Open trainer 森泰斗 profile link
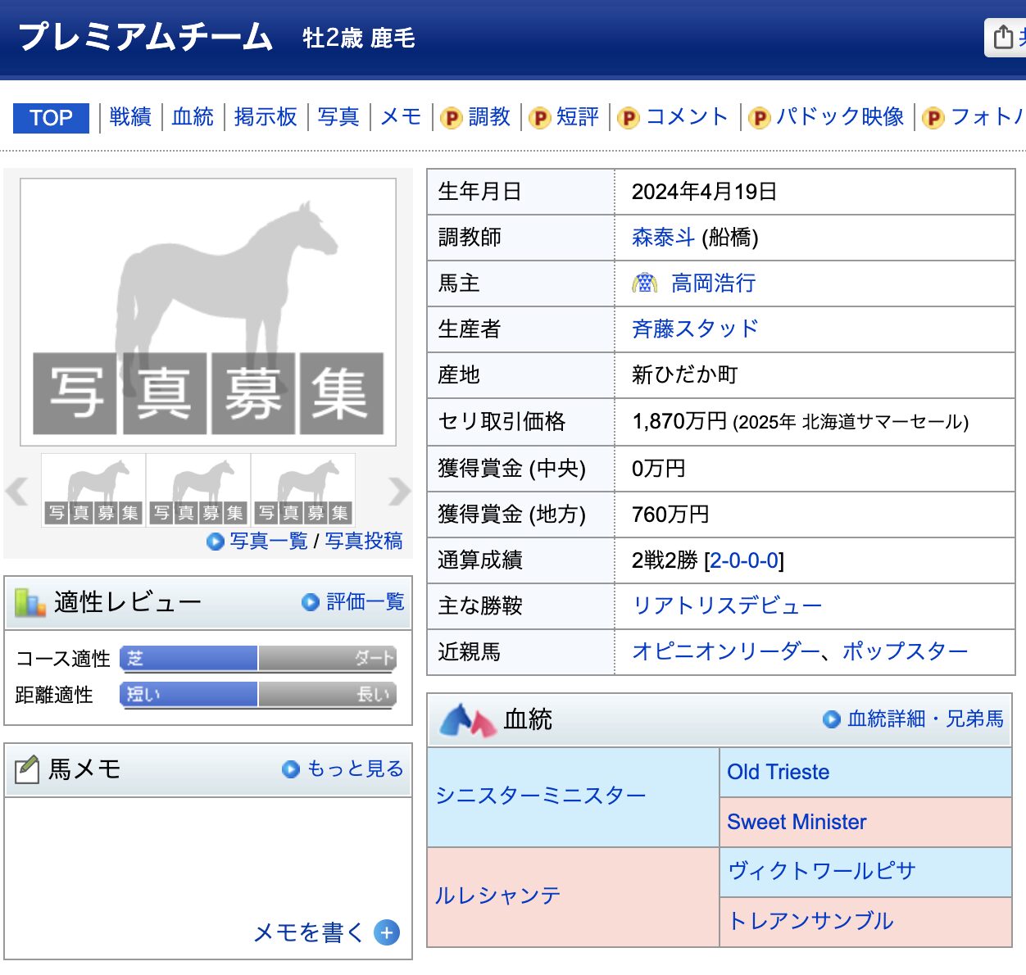This screenshot has width=1026, height=975. coord(663,238)
